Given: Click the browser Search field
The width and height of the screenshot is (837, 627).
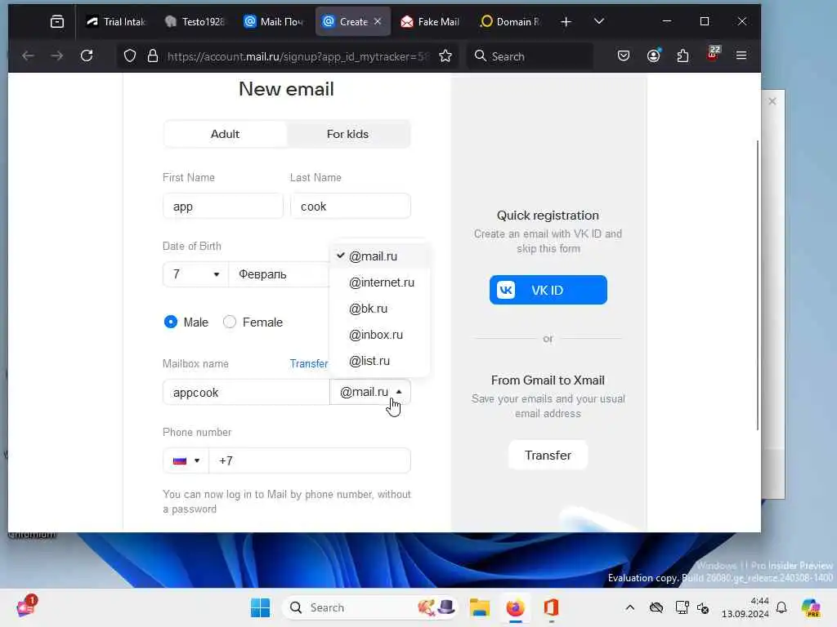Looking at the screenshot, I should point(531,56).
